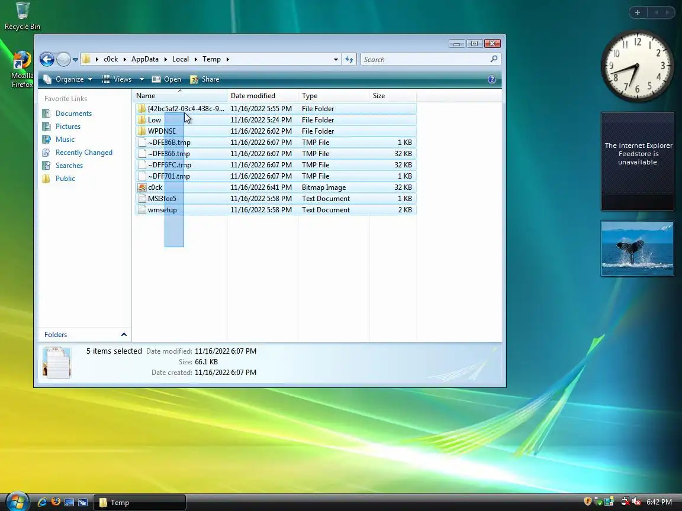
Task: Click the details pane file preview thumbnail
Action: pos(57,363)
